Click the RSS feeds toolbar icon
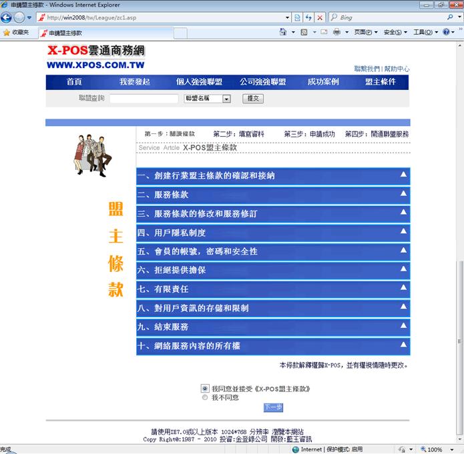Viewport: 464px width, 454px height. pyautogui.click(x=304, y=32)
